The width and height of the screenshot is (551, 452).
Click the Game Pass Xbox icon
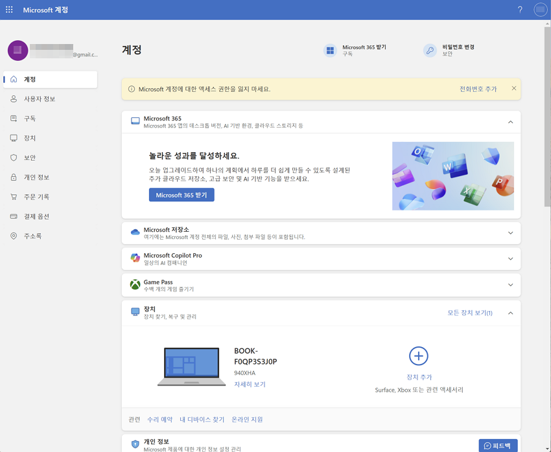pyautogui.click(x=135, y=284)
